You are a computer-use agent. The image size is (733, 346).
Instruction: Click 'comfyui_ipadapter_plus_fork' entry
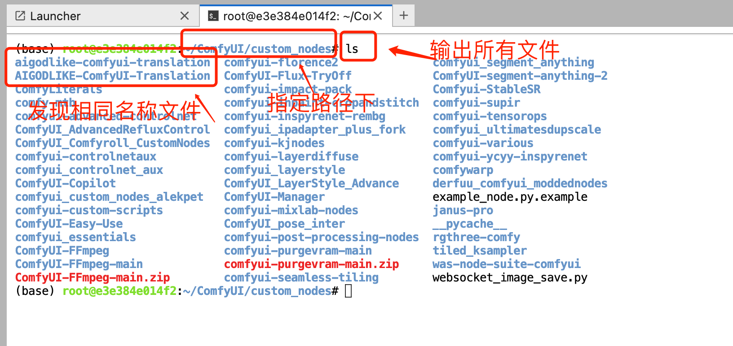pyautogui.click(x=315, y=130)
